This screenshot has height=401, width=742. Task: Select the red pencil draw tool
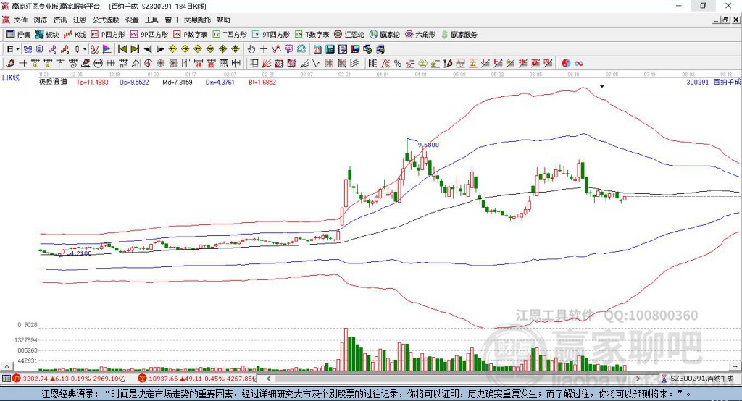point(10,64)
